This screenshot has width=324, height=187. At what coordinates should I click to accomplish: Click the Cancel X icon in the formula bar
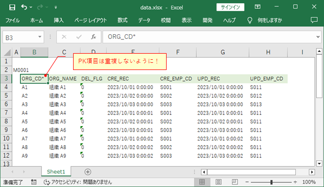tap(64, 37)
